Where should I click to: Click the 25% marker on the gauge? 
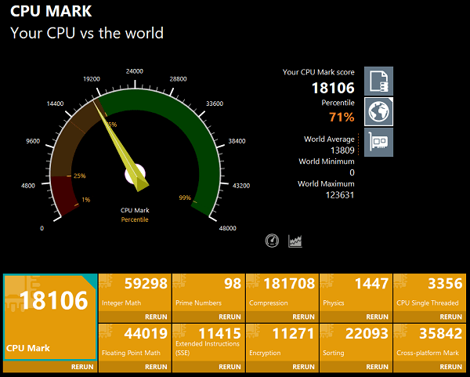[79, 176]
